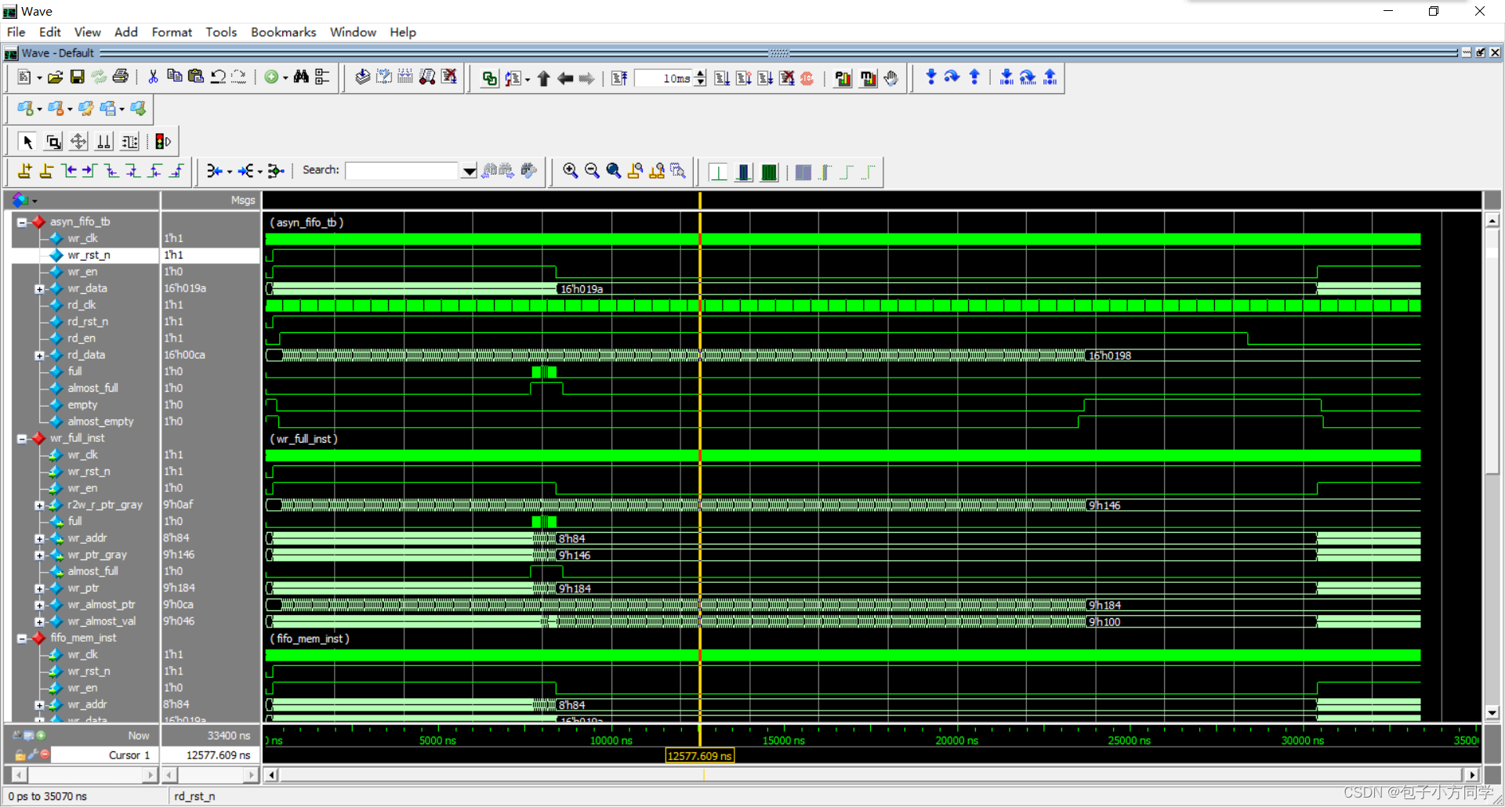The width and height of the screenshot is (1505, 807).
Task: Click the Step Over curved arrow icon
Action: click(x=952, y=78)
